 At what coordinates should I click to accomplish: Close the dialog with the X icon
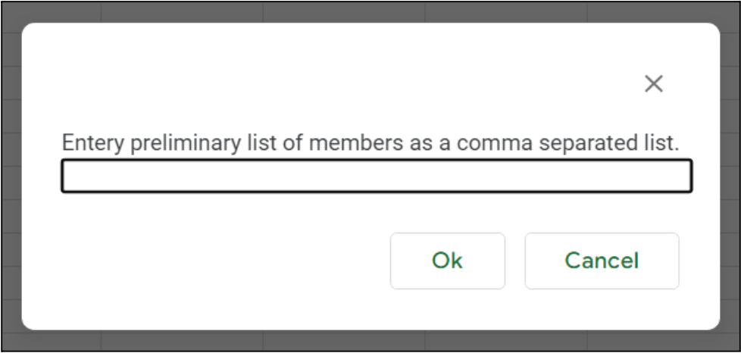coord(654,84)
